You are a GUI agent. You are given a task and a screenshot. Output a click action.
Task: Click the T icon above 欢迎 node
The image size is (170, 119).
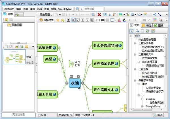coord(78,76)
